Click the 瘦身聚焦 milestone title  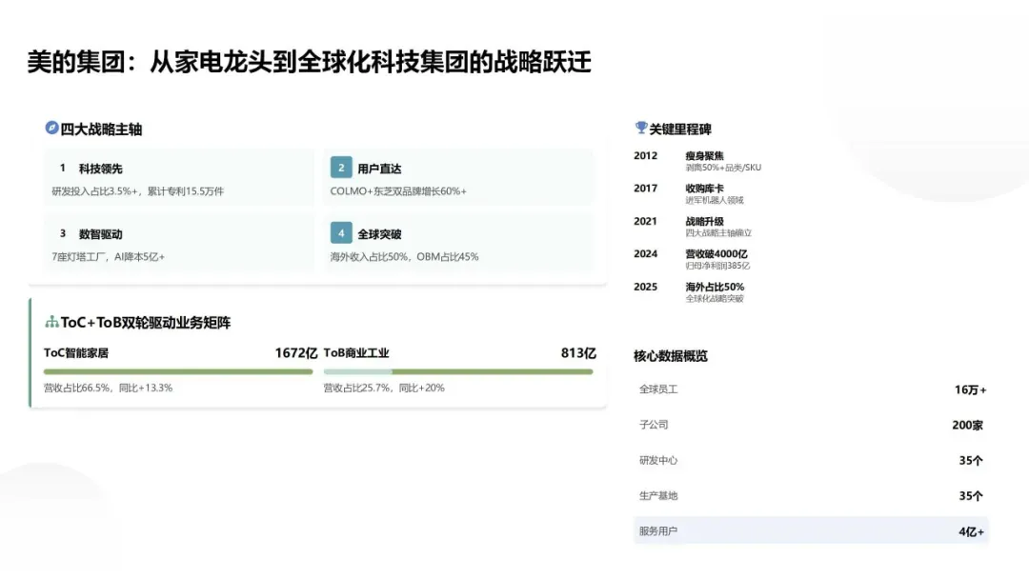(x=705, y=155)
